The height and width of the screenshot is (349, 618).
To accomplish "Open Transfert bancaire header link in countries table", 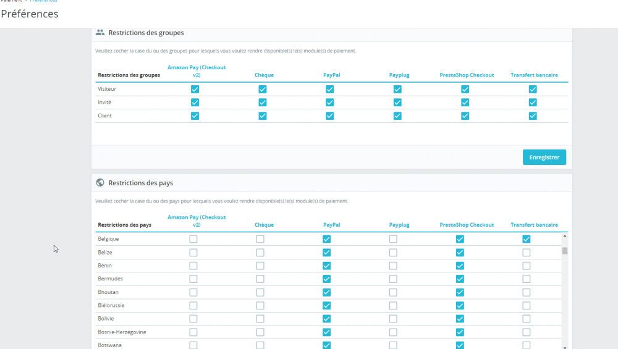I will pyautogui.click(x=534, y=225).
